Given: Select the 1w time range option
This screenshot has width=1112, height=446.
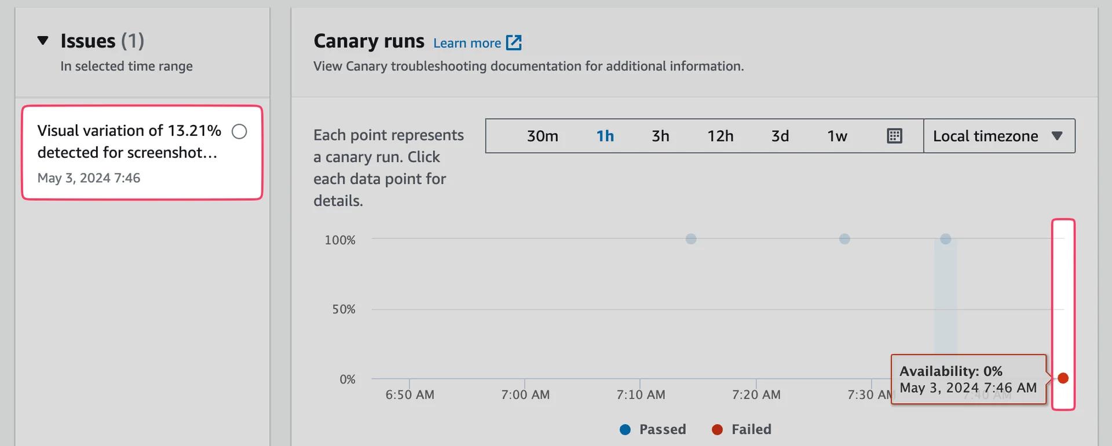Looking at the screenshot, I should coord(836,136).
